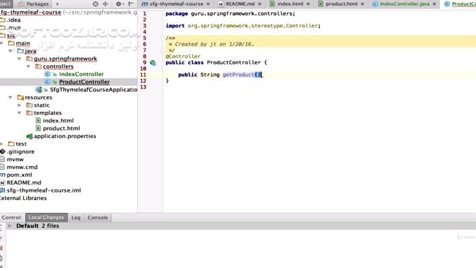Collapse the java source folder
Image resolution: width=476 pixels, height=268 pixels.
coord(11,51)
